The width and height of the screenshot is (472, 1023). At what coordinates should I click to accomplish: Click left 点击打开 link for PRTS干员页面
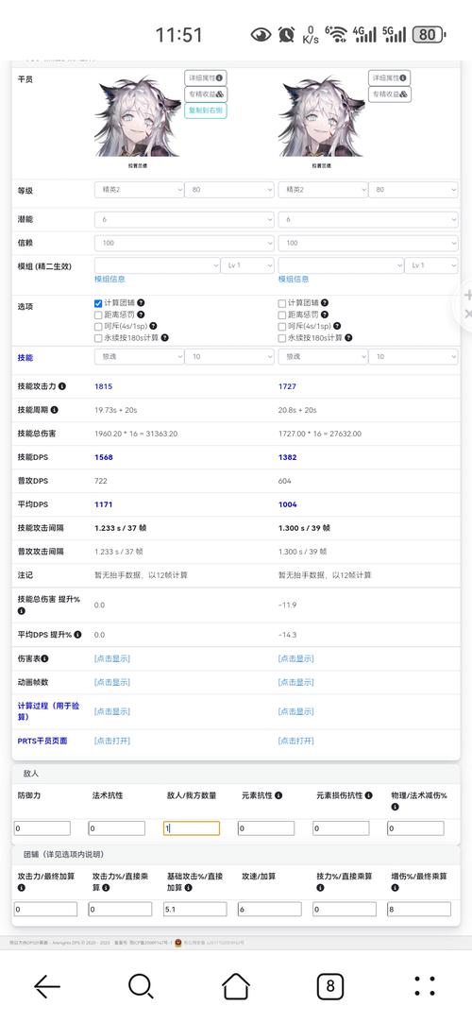(112, 742)
